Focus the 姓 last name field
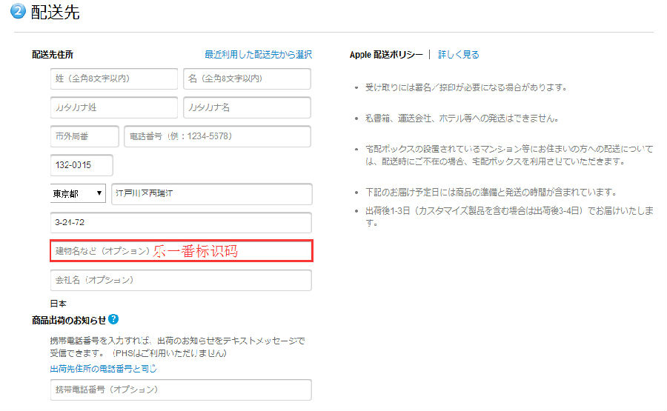 114,78
